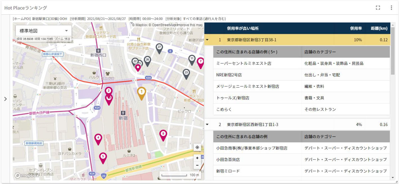Click the pink map pin number 5
Image resolution: width=399 pixels, height=184 pixels.
coord(103,157)
